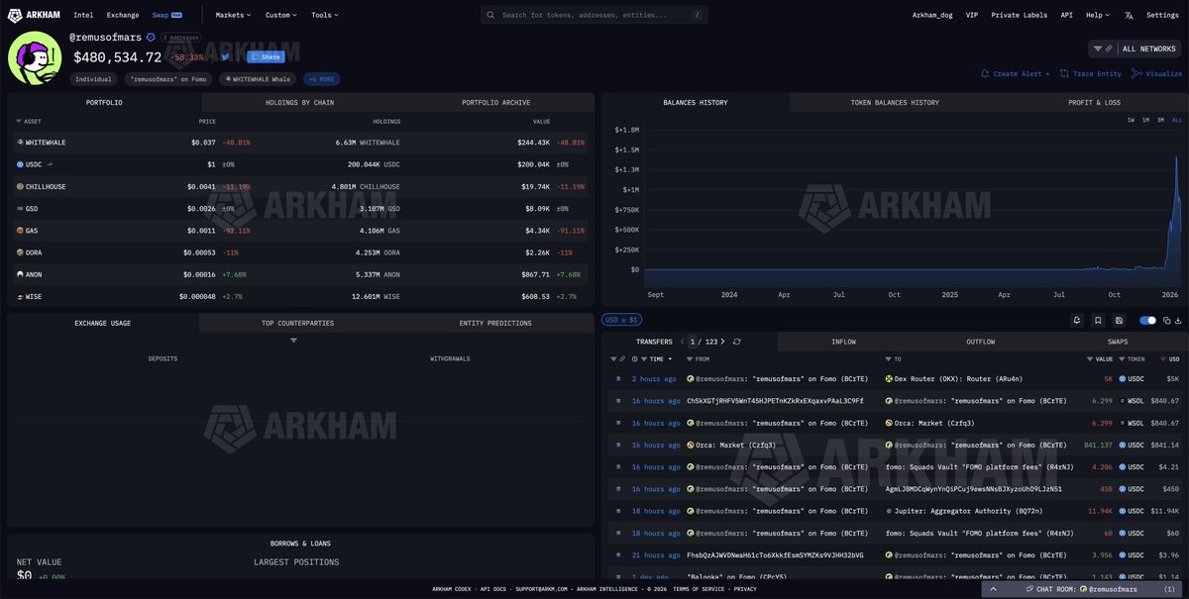
Task: Open the Custom dropdown menu
Action: tap(280, 15)
